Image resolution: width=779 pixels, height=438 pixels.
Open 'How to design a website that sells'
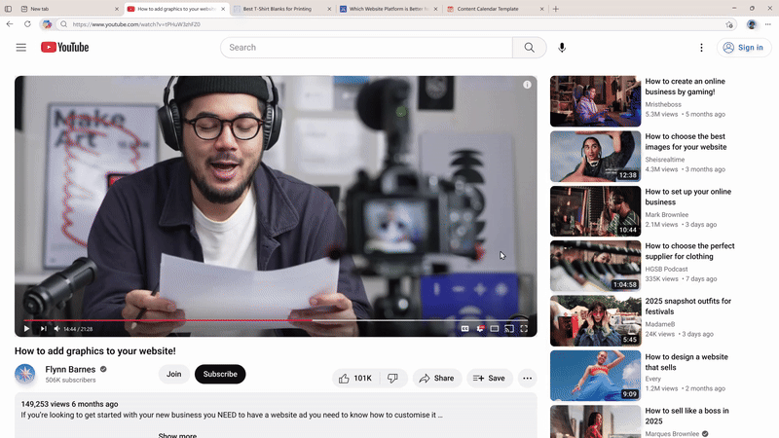pyautogui.click(x=686, y=362)
